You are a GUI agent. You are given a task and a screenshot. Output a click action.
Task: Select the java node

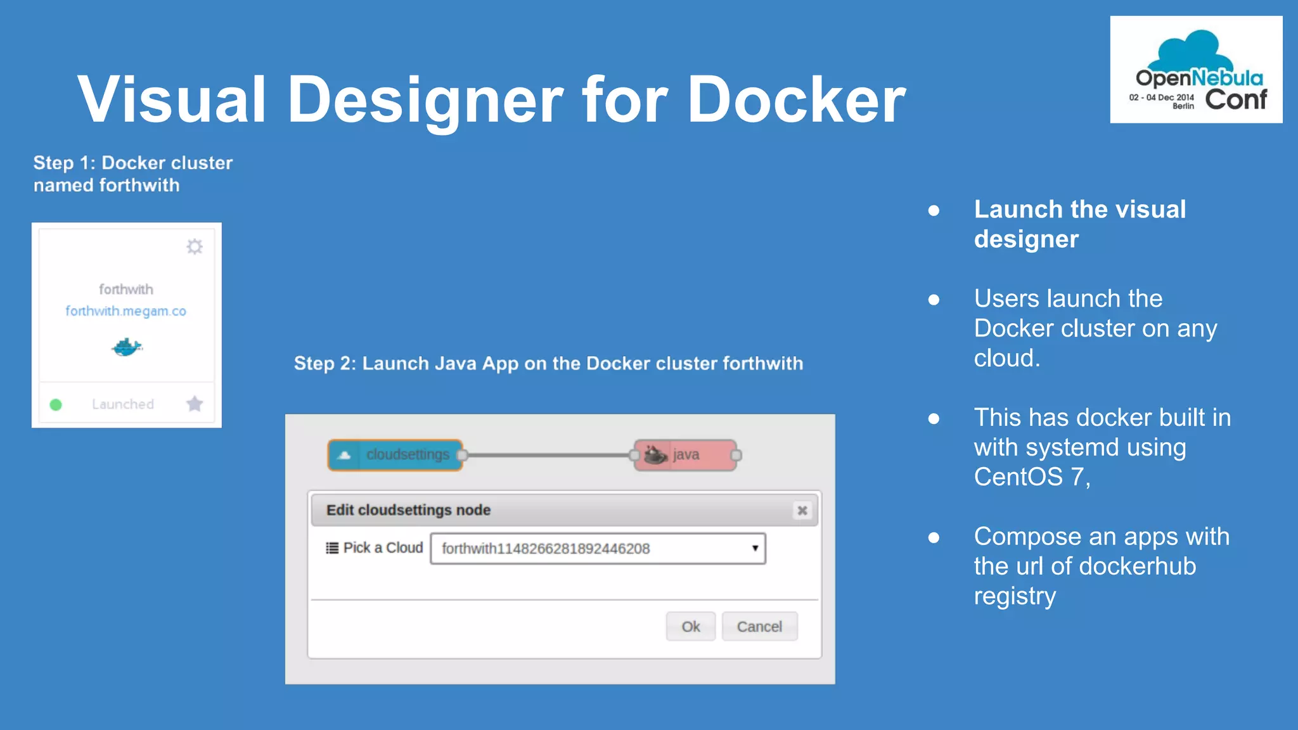(686, 455)
